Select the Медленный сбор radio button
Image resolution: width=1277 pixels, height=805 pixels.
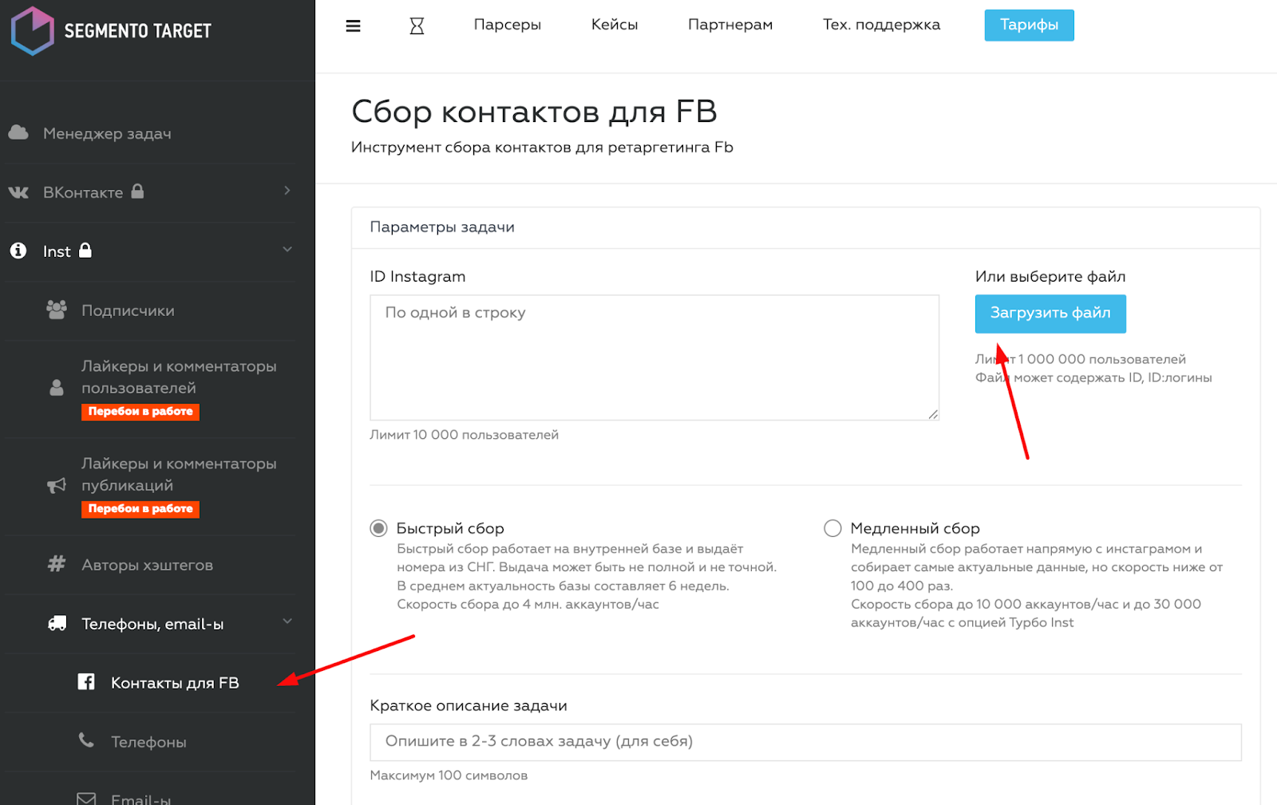point(832,528)
